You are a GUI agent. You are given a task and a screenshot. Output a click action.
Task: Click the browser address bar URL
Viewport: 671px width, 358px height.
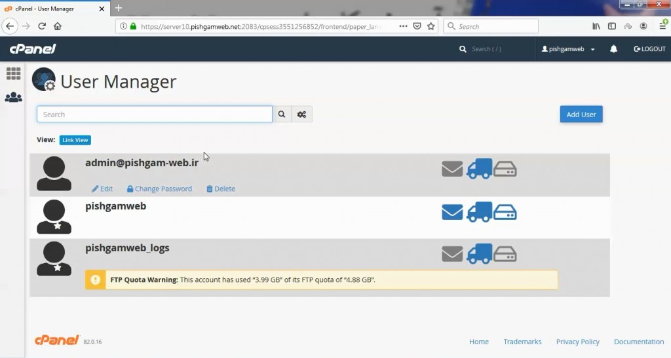pos(259,26)
